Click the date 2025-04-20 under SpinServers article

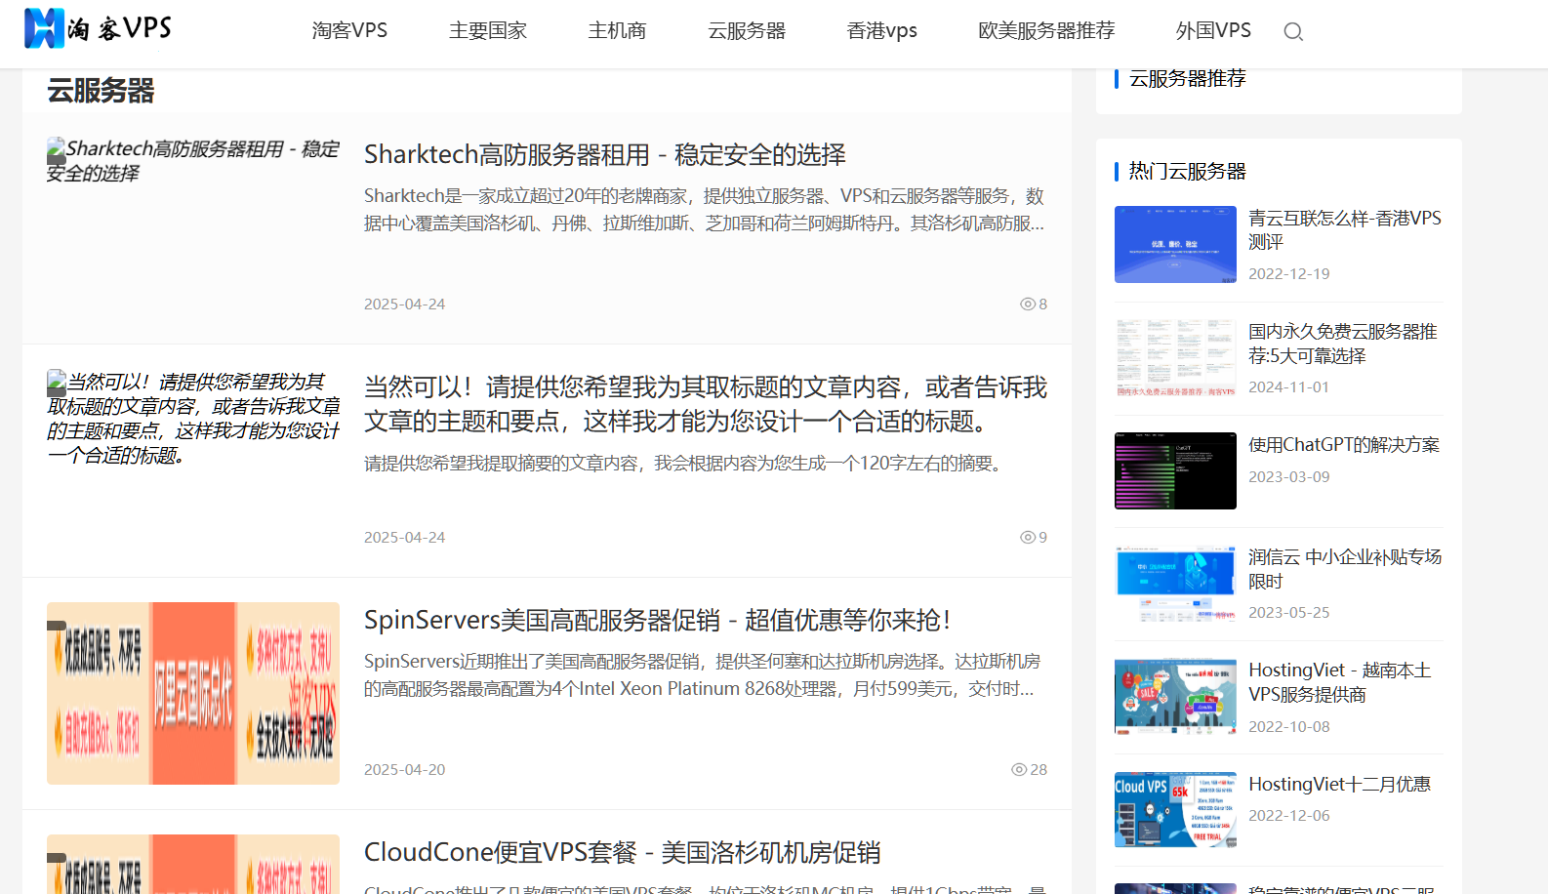(x=404, y=769)
